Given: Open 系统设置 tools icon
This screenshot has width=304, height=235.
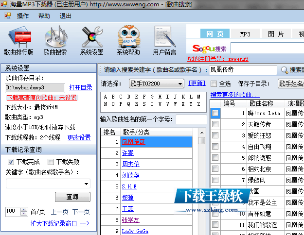Looking at the screenshot, I should (92, 40).
